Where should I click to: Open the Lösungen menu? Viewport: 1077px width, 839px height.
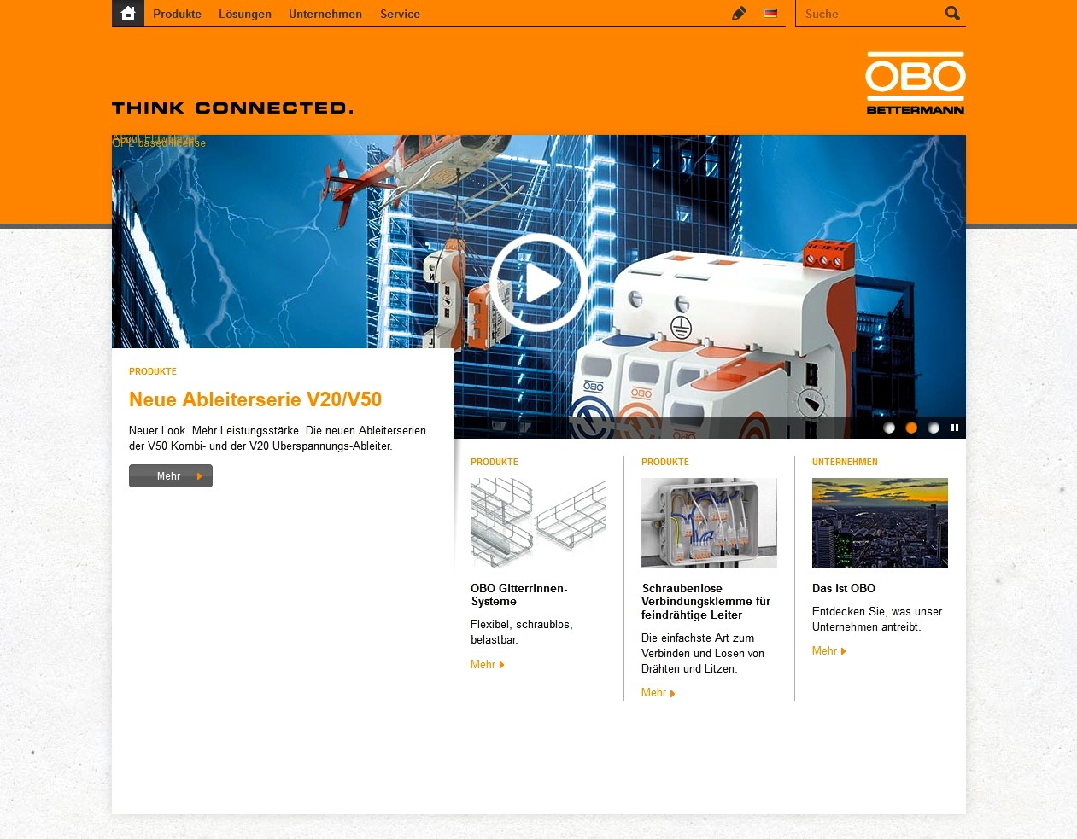(x=245, y=14)
